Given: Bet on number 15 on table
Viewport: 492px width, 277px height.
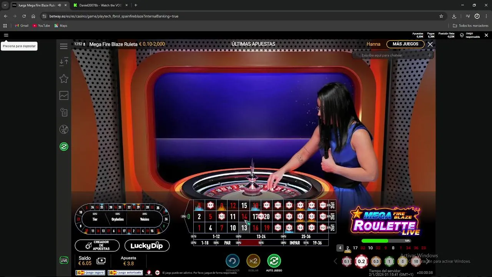Looking at the screenshot, I should coord(244,206).
